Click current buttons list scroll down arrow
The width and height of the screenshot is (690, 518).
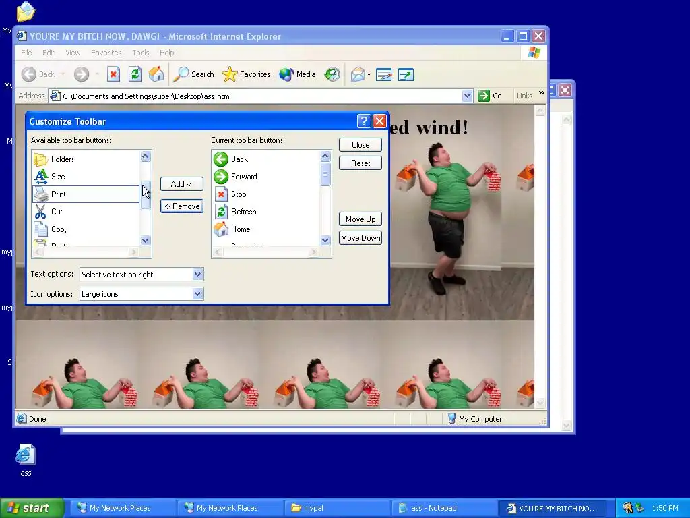[x=325, y=241]
